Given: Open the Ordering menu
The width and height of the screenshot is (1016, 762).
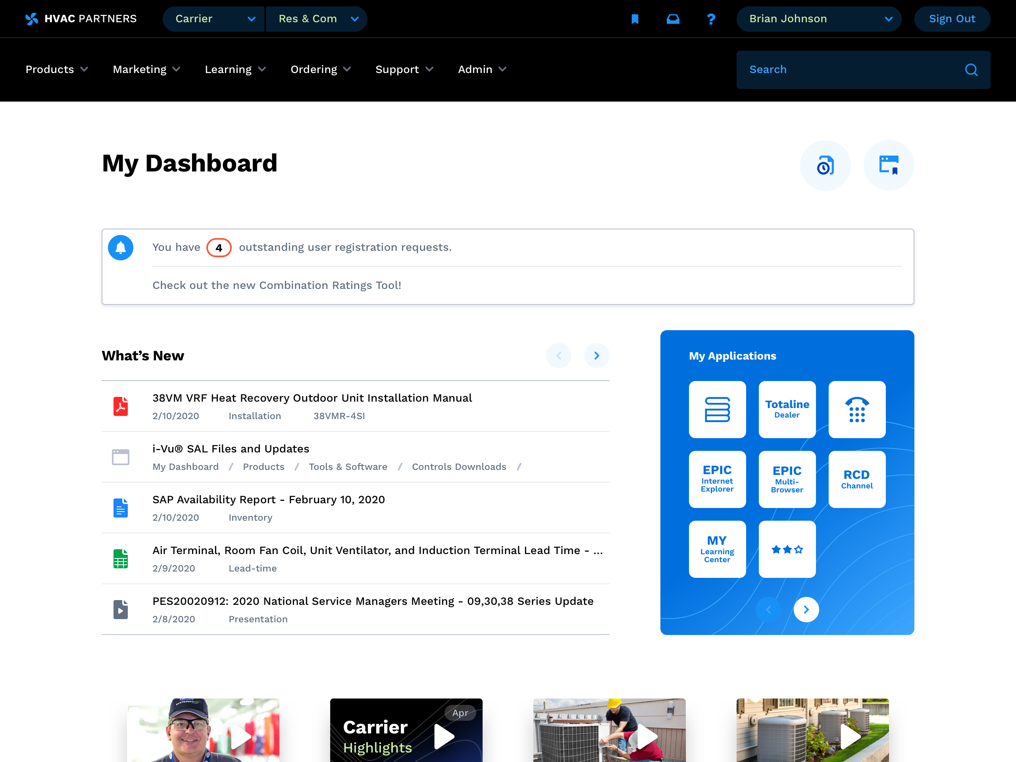Looking at the screenshot, I should (321, 69).
